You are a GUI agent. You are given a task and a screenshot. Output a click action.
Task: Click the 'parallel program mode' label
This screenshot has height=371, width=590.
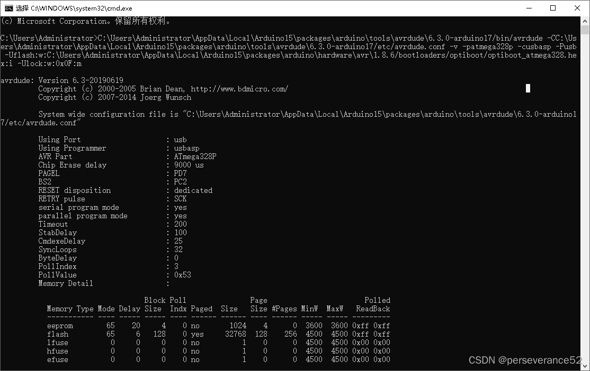tap(83, 216)
